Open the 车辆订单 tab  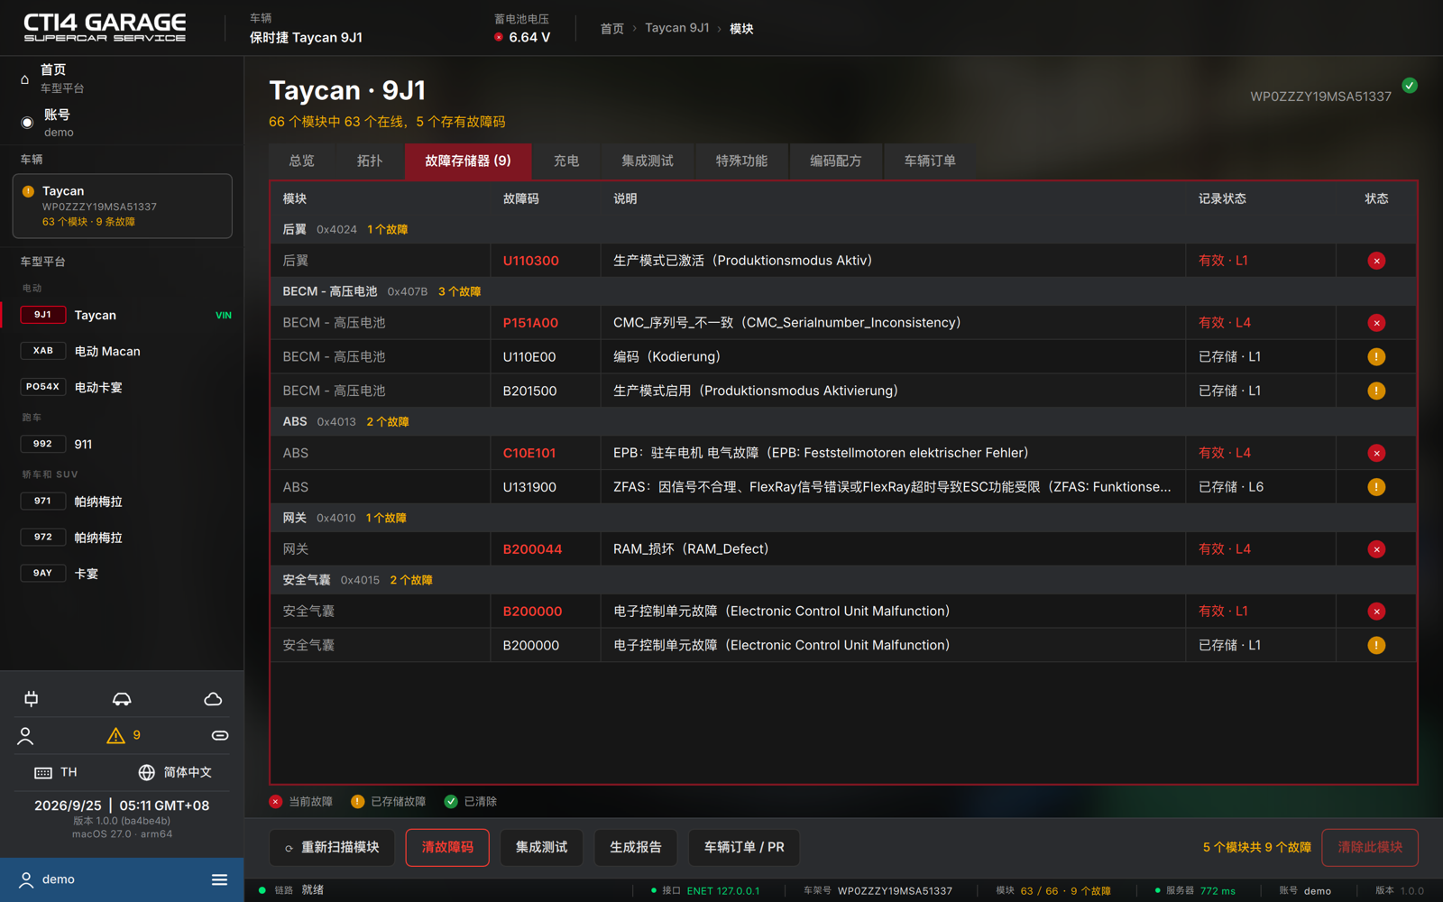pyautogui.click(x=930, y=161)
